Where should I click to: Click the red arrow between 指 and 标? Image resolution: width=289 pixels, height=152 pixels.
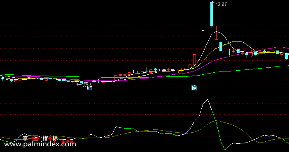coord(50,138)
